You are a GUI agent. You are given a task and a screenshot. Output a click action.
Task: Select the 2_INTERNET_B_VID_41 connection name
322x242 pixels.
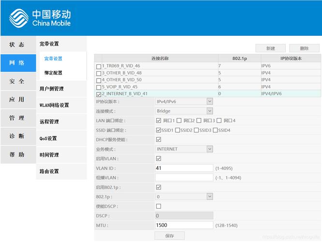(125, 94)
